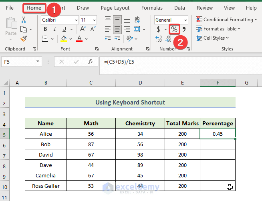
Task: Select cell F6 under Percentage
Action: [218, 144]
